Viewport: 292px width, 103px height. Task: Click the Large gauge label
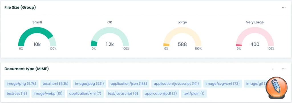tap(182, 22)
